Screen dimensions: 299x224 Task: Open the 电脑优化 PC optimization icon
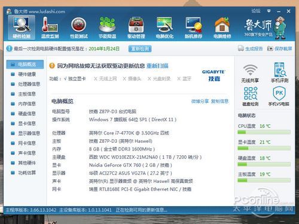click(164, 25)
